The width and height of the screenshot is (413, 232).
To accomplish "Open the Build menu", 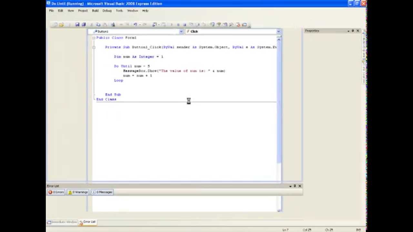I will (95, 11).
